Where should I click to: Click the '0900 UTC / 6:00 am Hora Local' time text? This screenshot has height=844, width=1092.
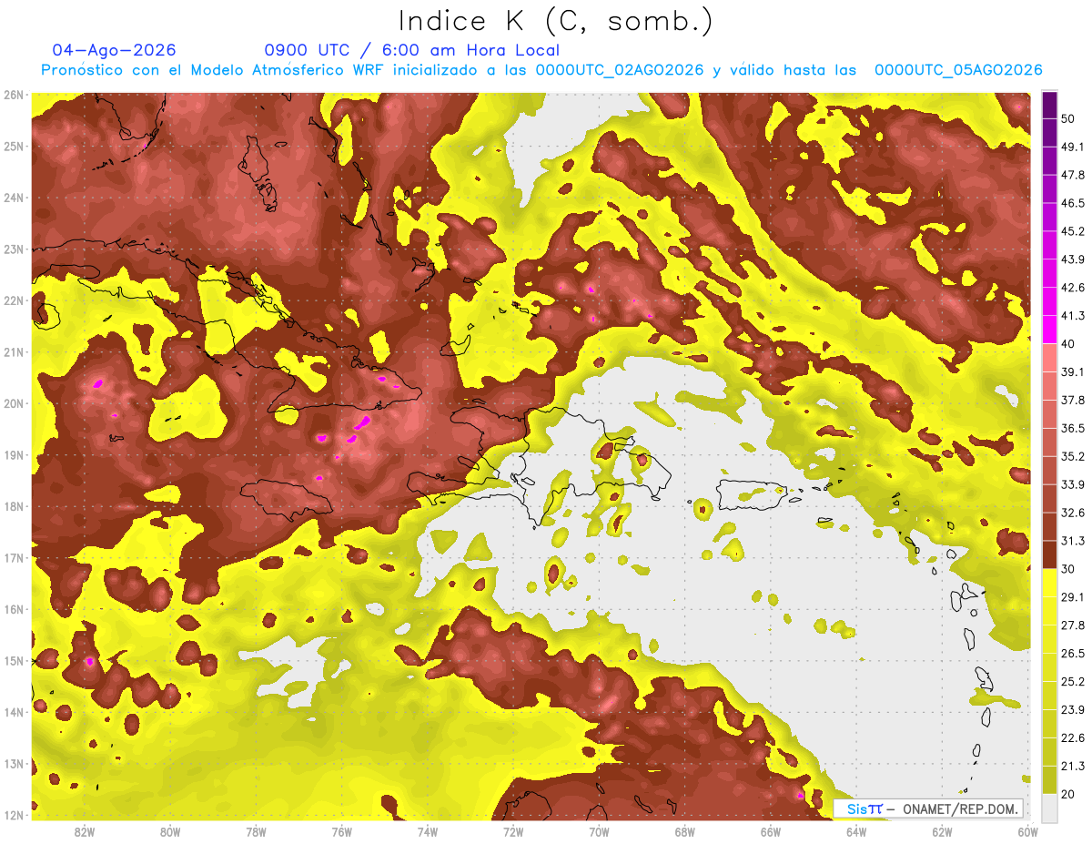pyautogui.click(x=411, y=50)
